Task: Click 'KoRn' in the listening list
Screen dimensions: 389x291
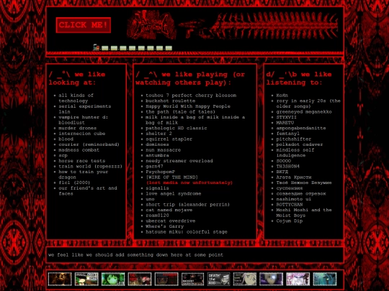Action: 282,96
